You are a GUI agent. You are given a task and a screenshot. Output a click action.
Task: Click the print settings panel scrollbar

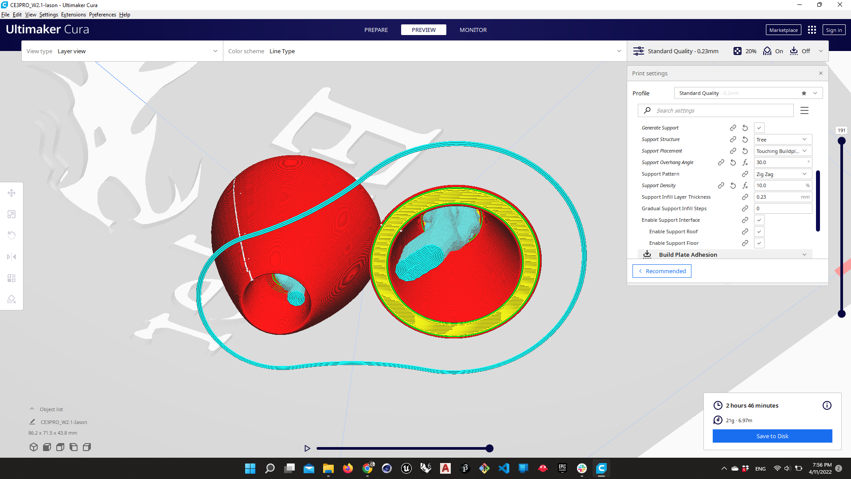(x=818, y=200)
